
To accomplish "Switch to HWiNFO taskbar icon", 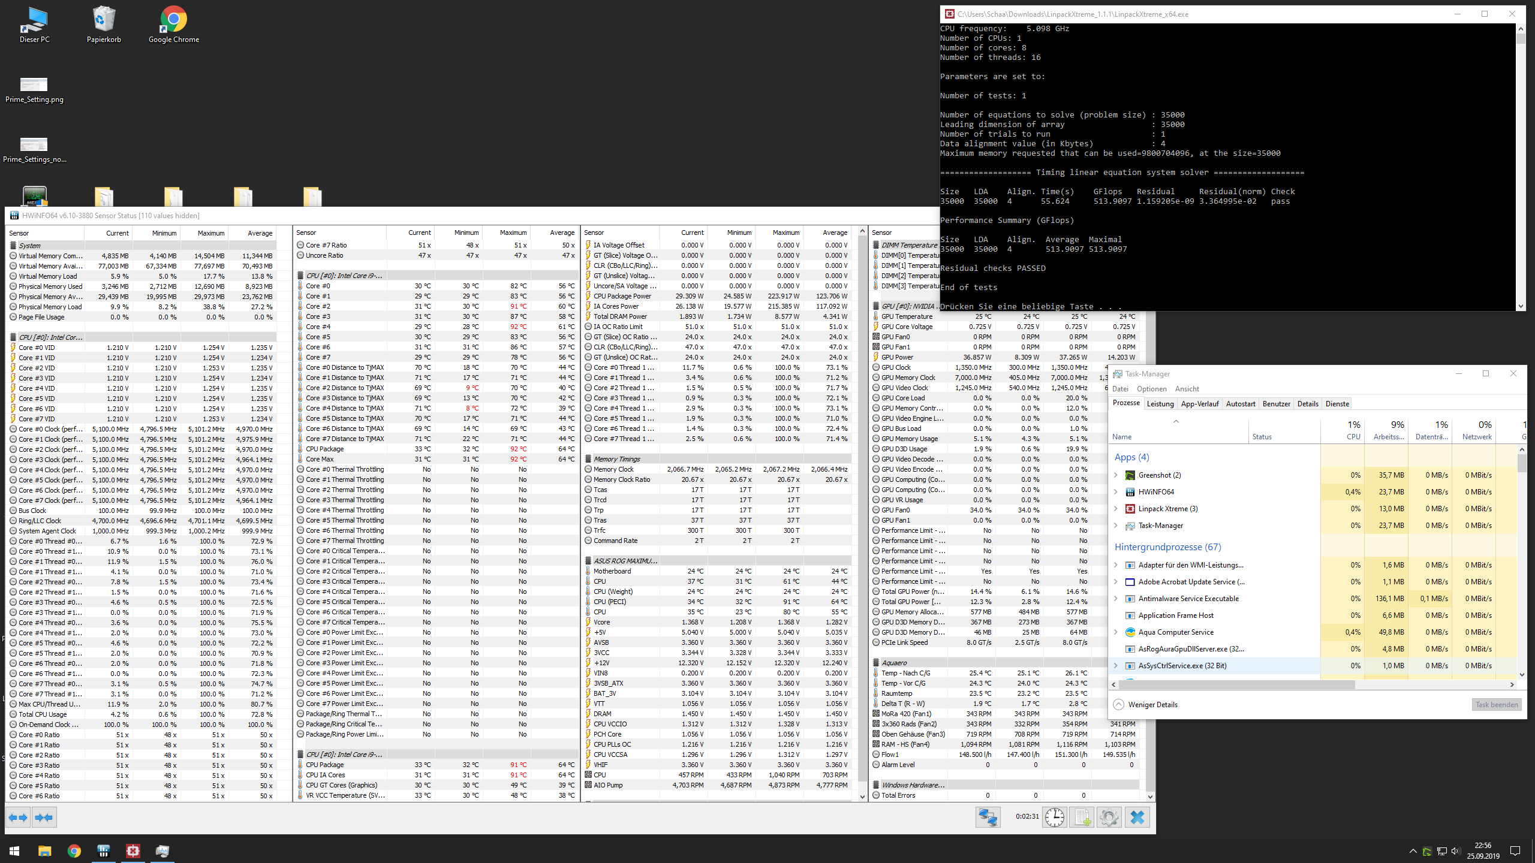I will click(x=104, y=851).
